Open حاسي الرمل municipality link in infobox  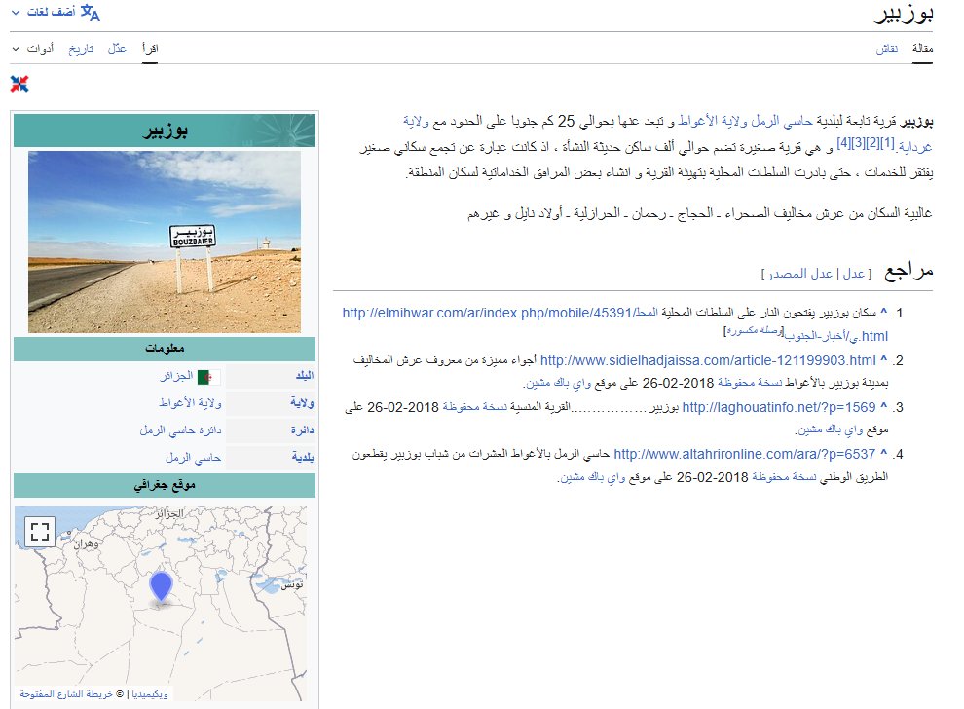click(x=193, y=458)
